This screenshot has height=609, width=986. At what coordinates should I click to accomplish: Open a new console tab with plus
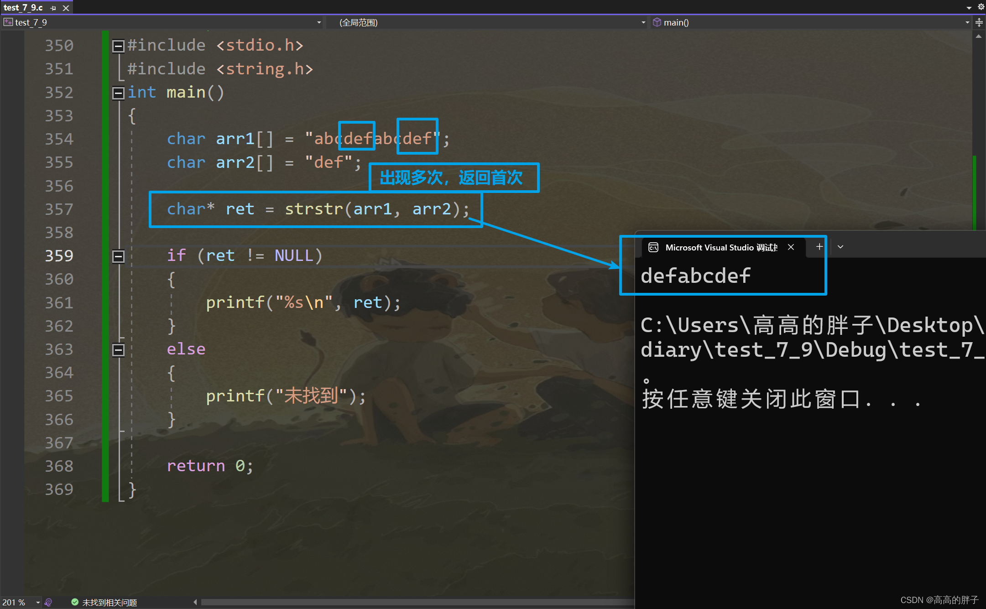pos(819,247)
